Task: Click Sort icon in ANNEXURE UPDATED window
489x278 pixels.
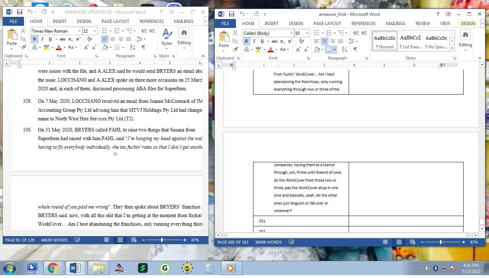Action: pyautogui.click(x=132, y=47)
